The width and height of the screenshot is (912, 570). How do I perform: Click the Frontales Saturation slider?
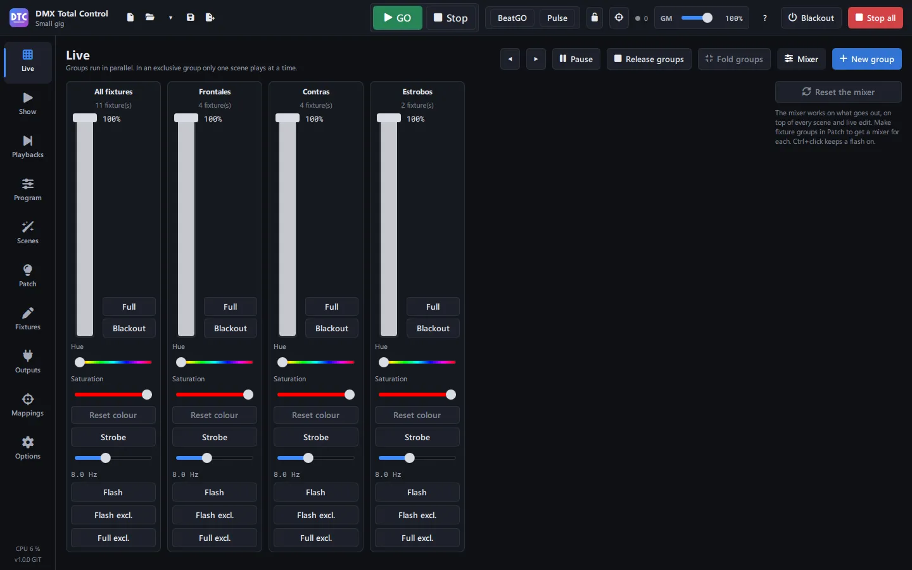pyautogui.click(x=215, y=395)
